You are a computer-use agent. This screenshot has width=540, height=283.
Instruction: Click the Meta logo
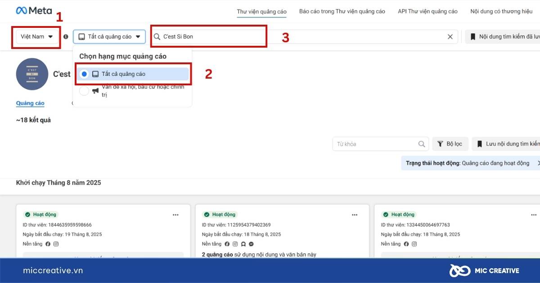(34, 10)
